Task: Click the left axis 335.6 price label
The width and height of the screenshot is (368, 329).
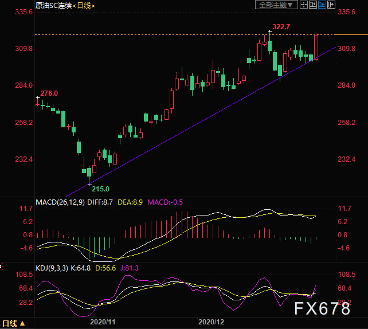Action: [24, 11]
